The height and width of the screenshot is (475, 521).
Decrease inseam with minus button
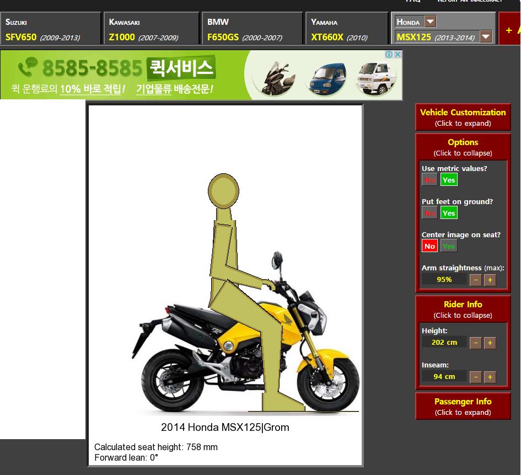coord(476,377)
